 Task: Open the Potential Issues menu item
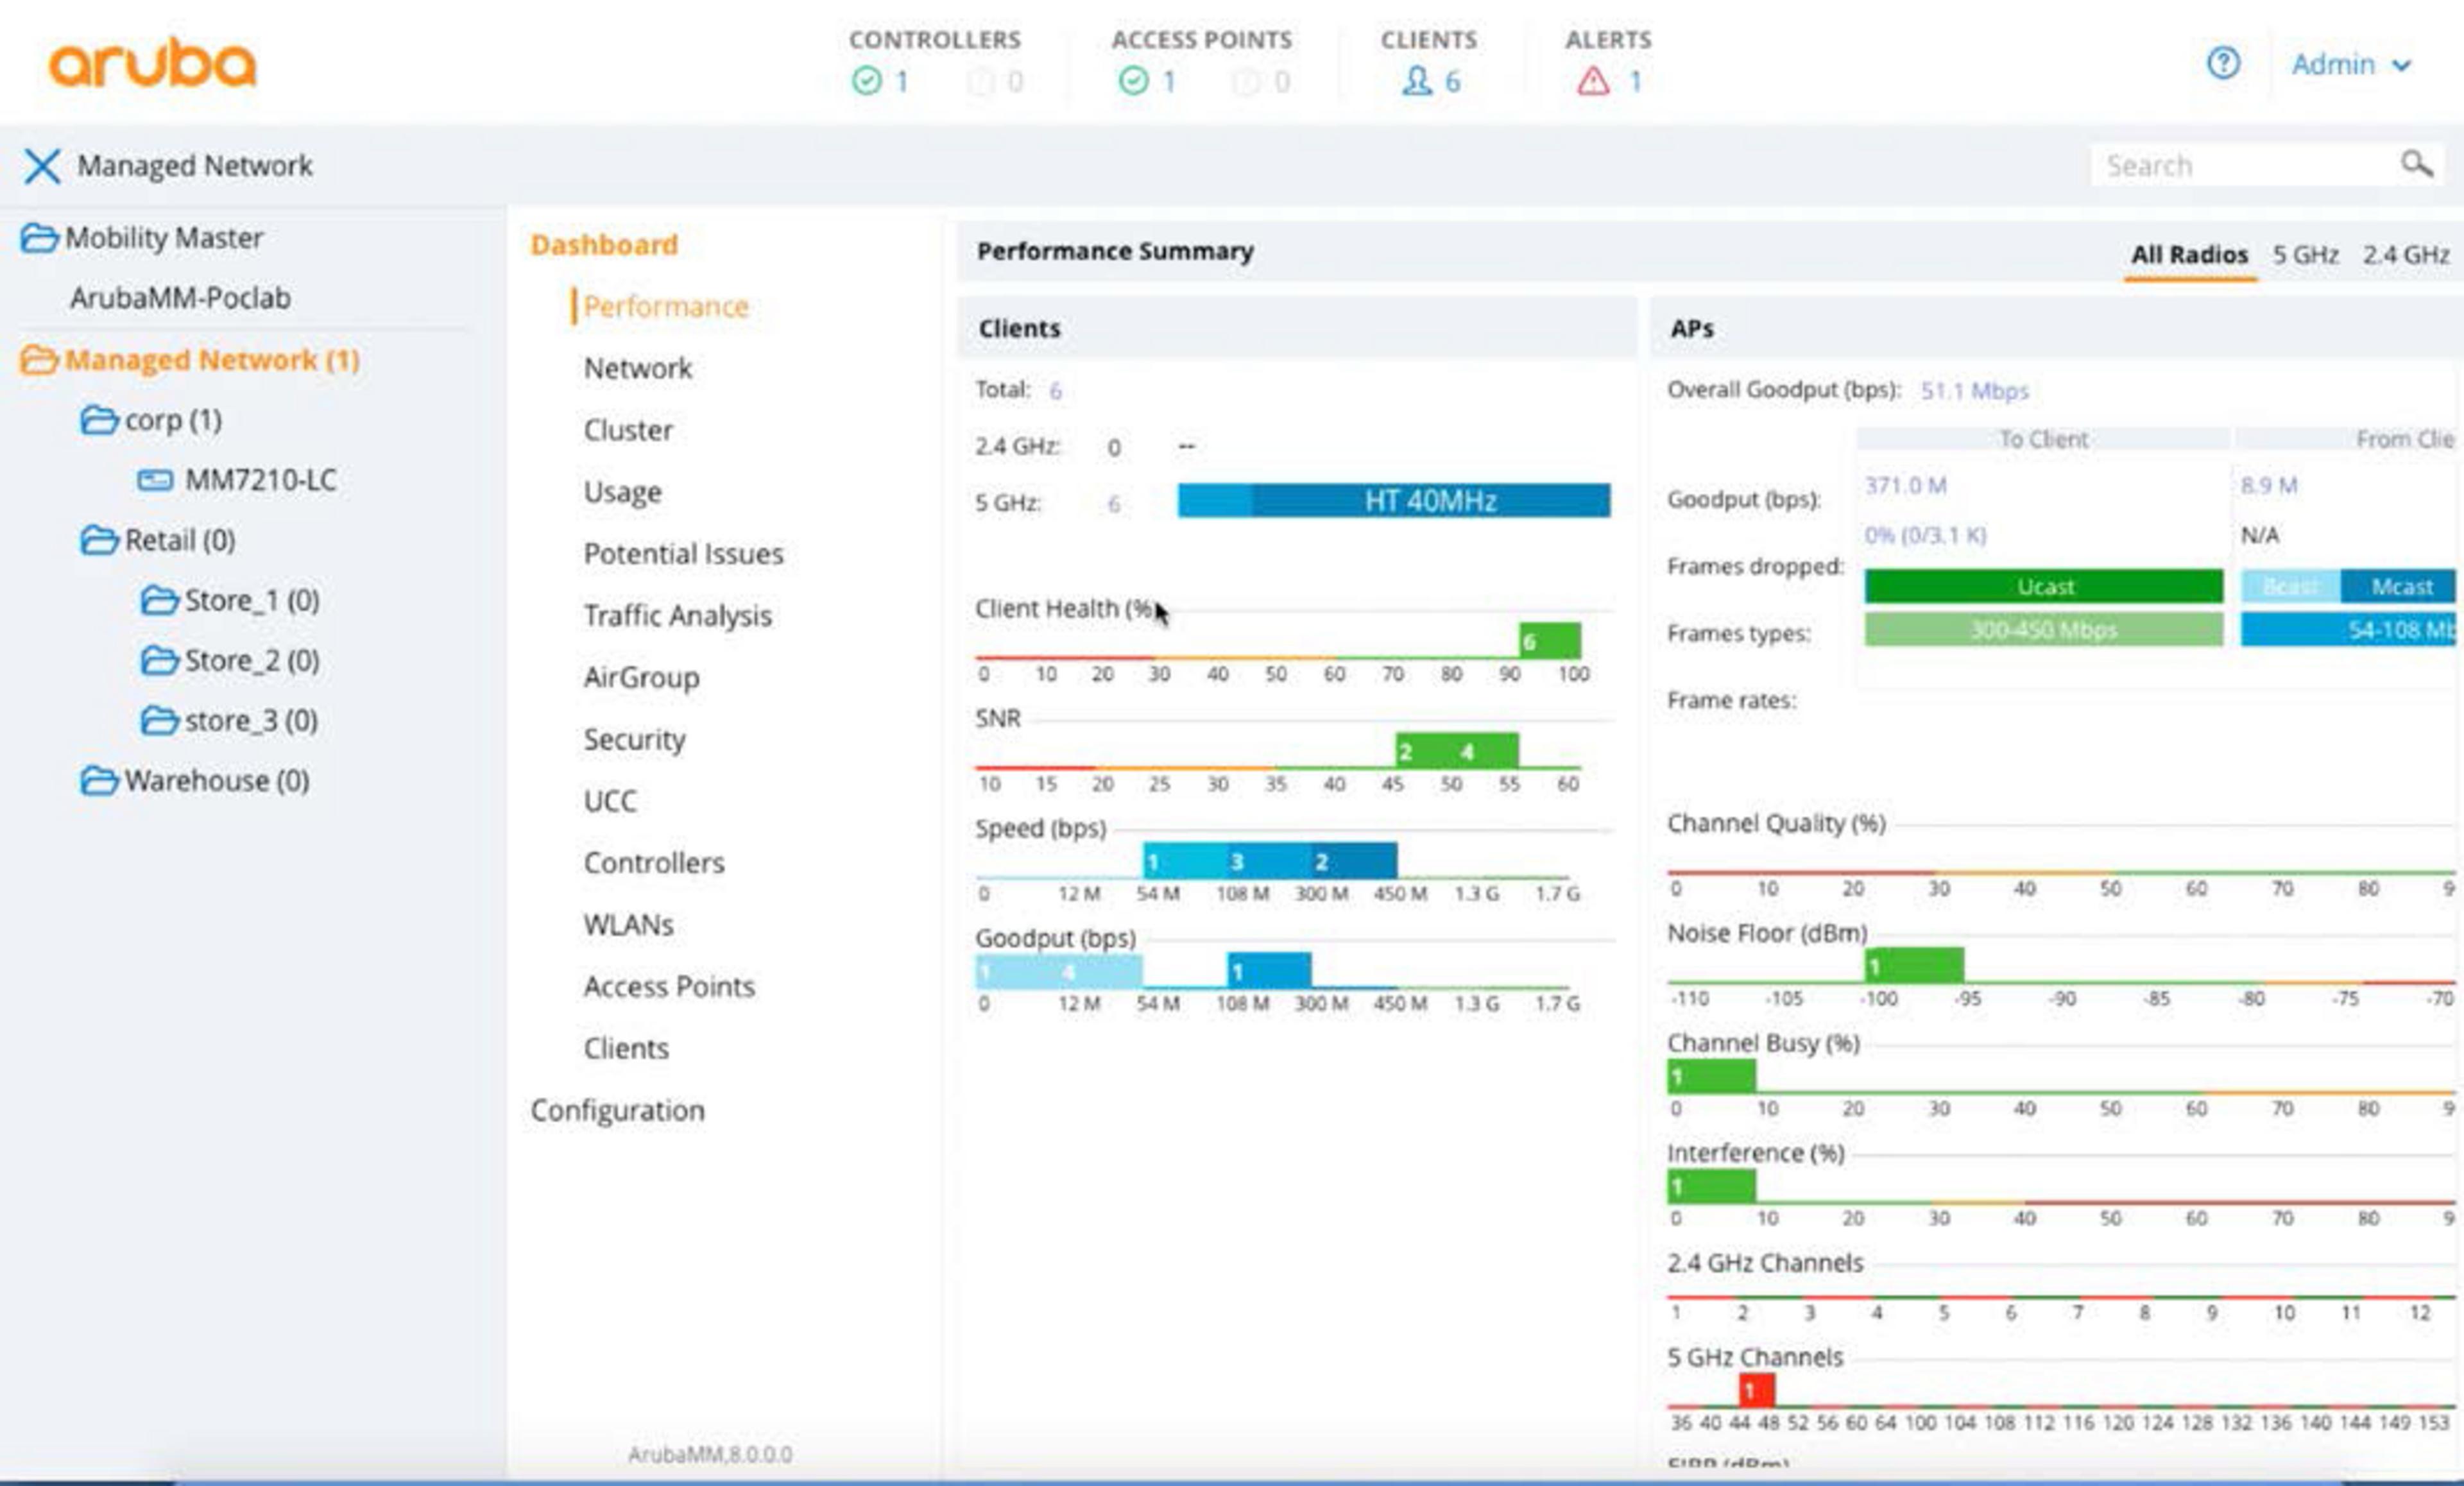tap(684, 553)
